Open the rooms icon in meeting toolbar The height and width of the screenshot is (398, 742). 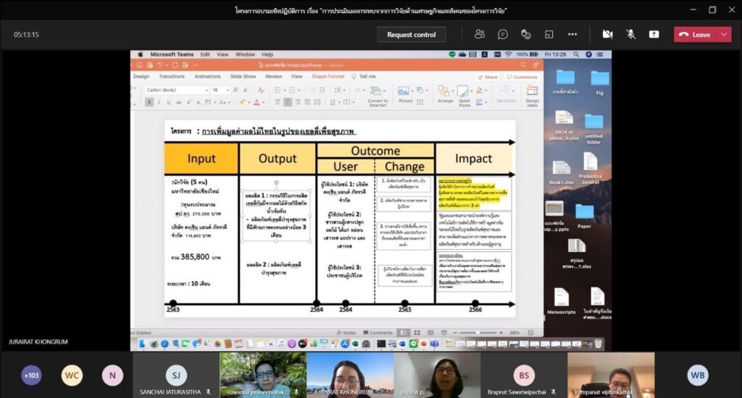click(x=549, y=34)
